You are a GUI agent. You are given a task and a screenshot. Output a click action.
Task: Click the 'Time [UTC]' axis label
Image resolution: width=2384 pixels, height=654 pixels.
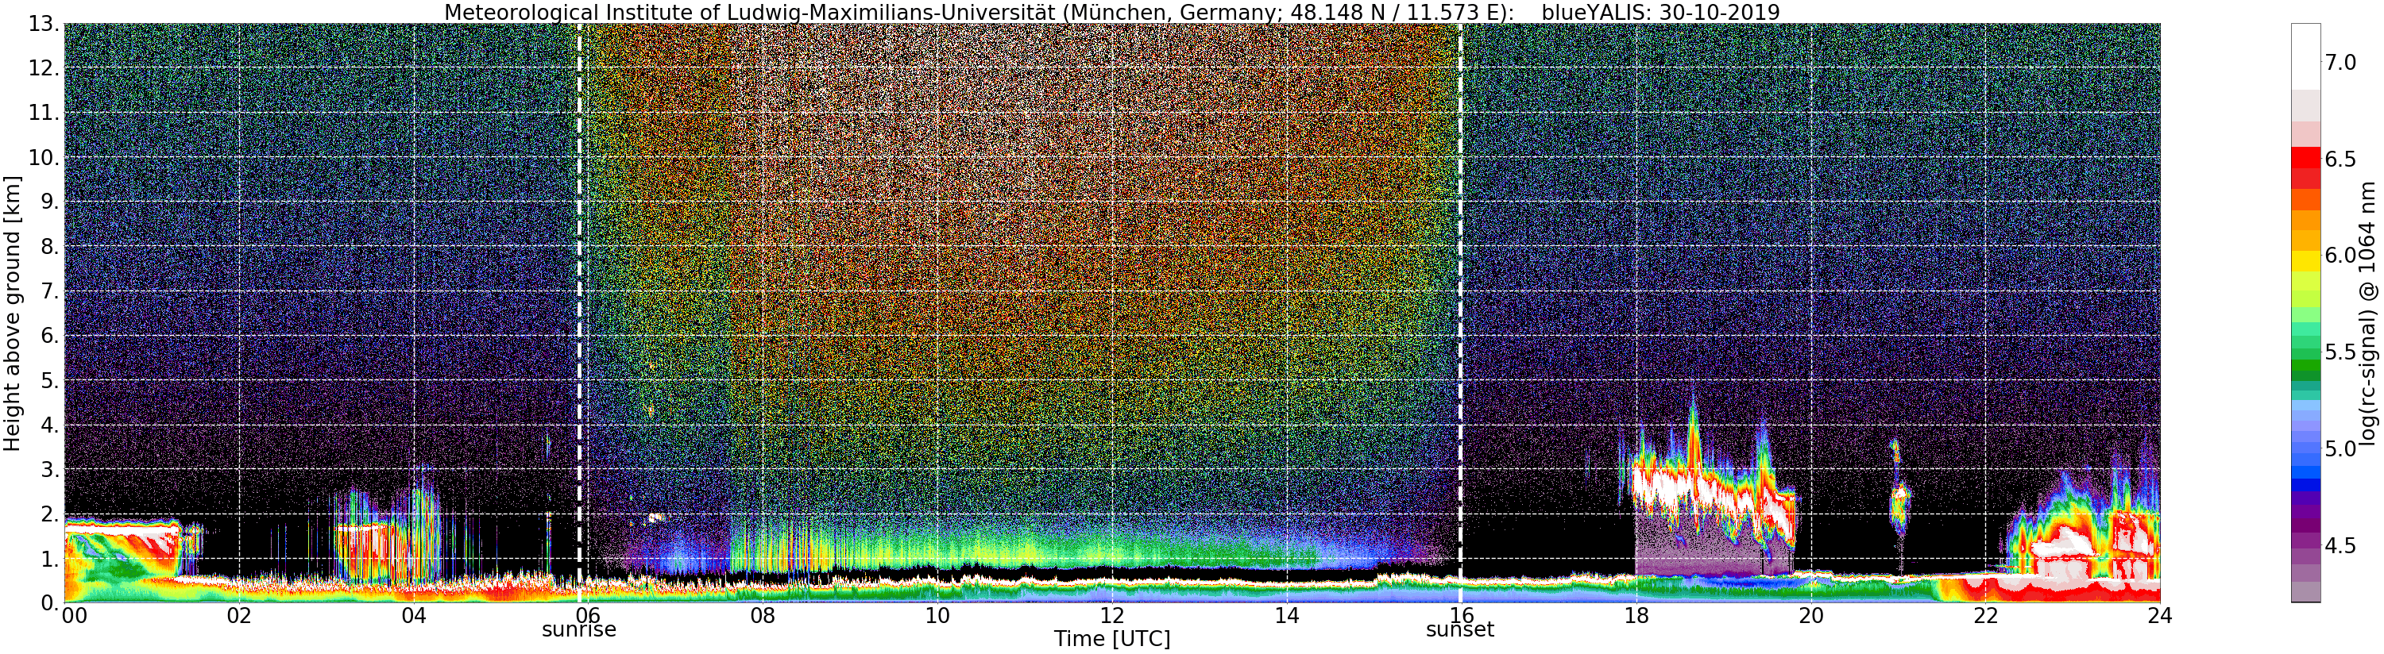coord(1111,639)
